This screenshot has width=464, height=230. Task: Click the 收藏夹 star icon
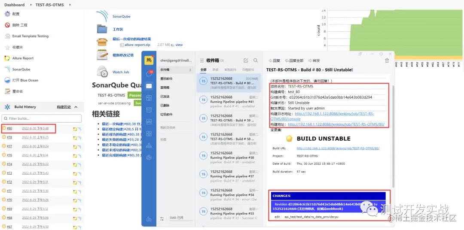click(x=7, y=47)
